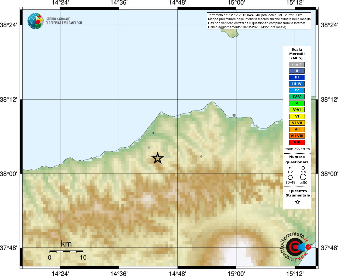The height and width of the screenshot is (276, 338).
Task: Click the INGV globe logo
Action: tap(35, 21)
